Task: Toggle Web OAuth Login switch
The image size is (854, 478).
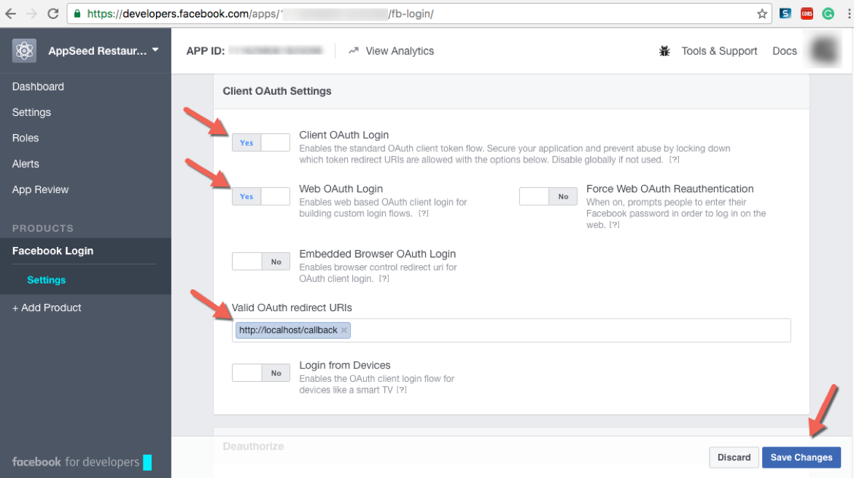Action: pos(261,197)
